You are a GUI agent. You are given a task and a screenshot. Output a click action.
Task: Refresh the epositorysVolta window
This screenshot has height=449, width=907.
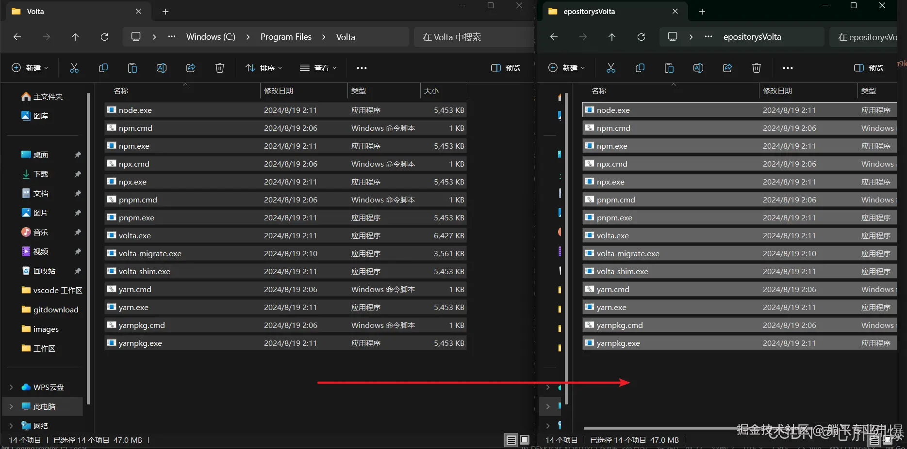pos(641,37)
